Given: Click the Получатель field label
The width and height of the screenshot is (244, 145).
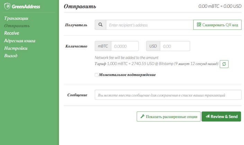Looking at the screenshot, I should [x=76, y=25].
